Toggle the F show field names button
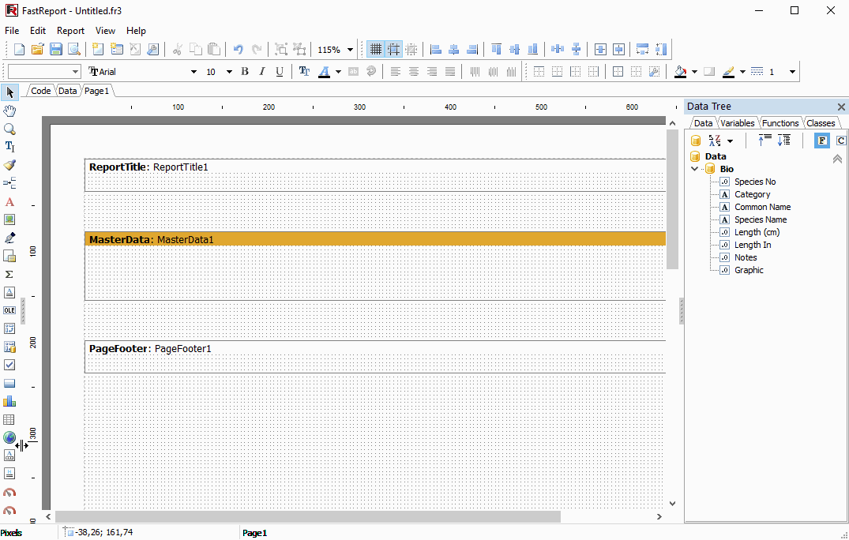This screenshot has height=540, width=849. coord(822,141)
